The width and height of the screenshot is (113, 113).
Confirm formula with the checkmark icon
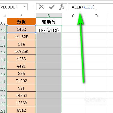(x=52, y=7)
